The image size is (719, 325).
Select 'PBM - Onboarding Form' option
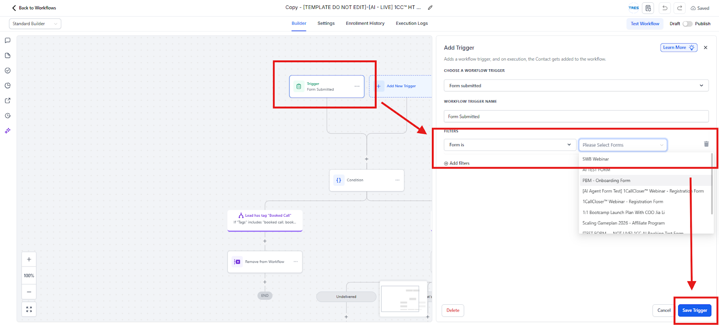(645, 181)
